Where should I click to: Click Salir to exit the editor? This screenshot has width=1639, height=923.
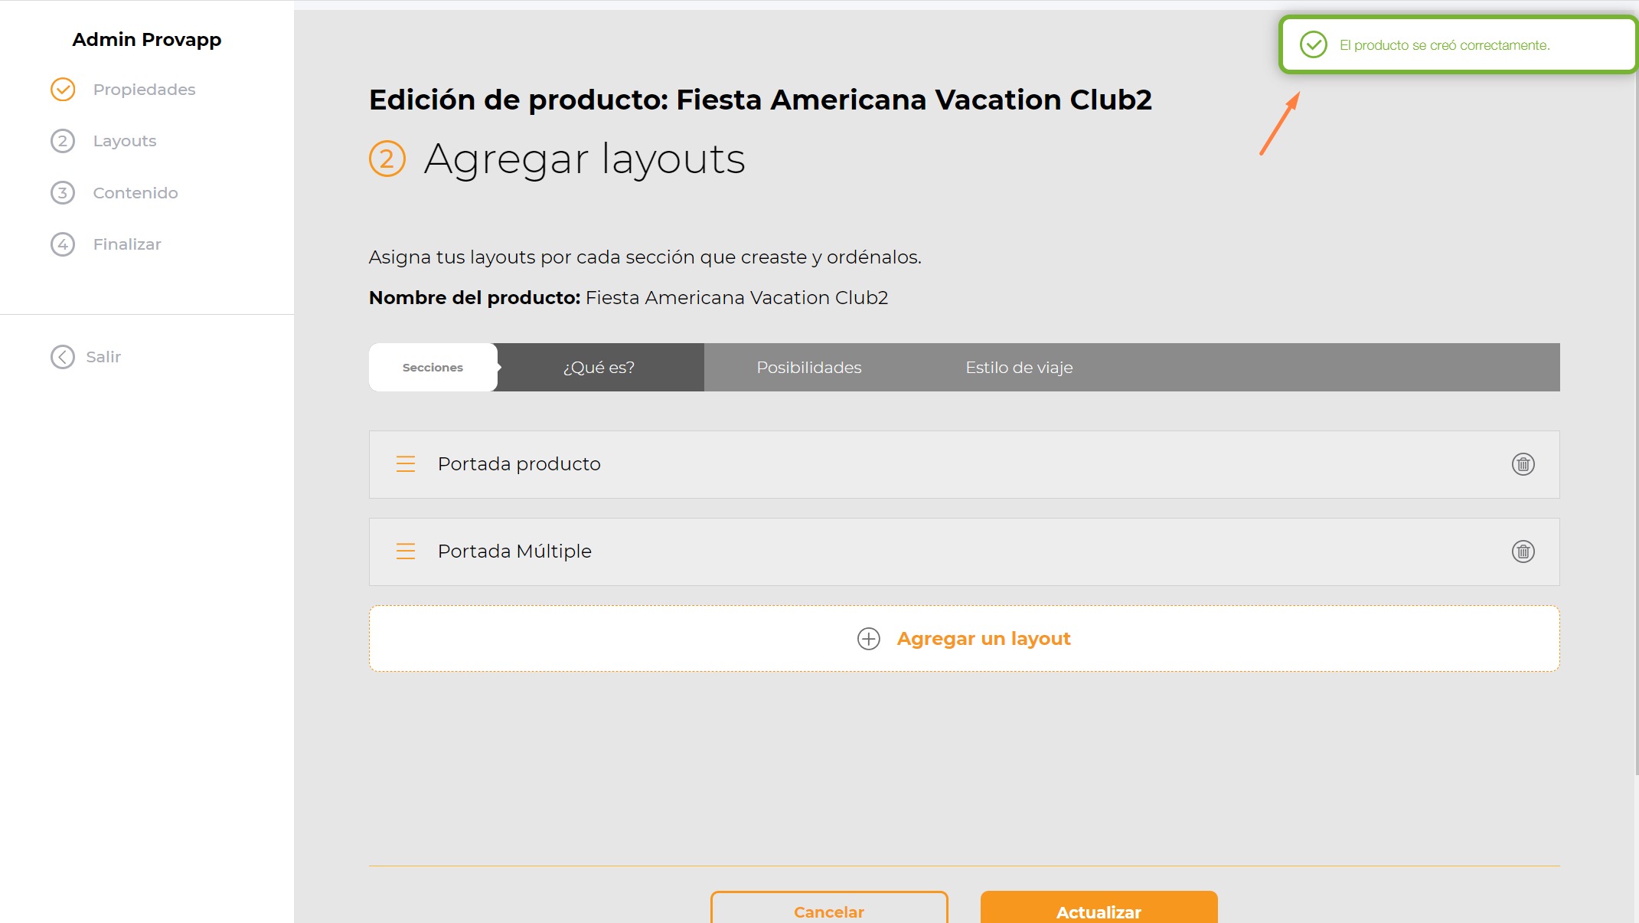coord(103,357)
